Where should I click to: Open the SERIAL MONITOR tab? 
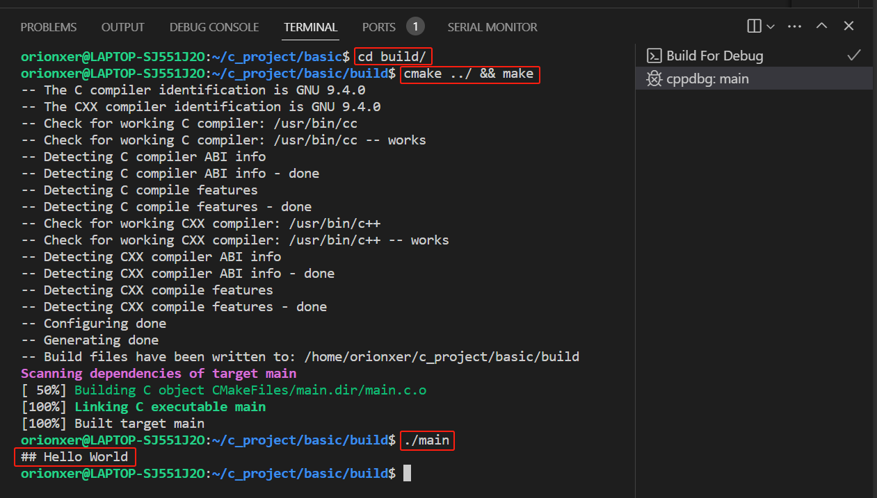tap(492, 27)
